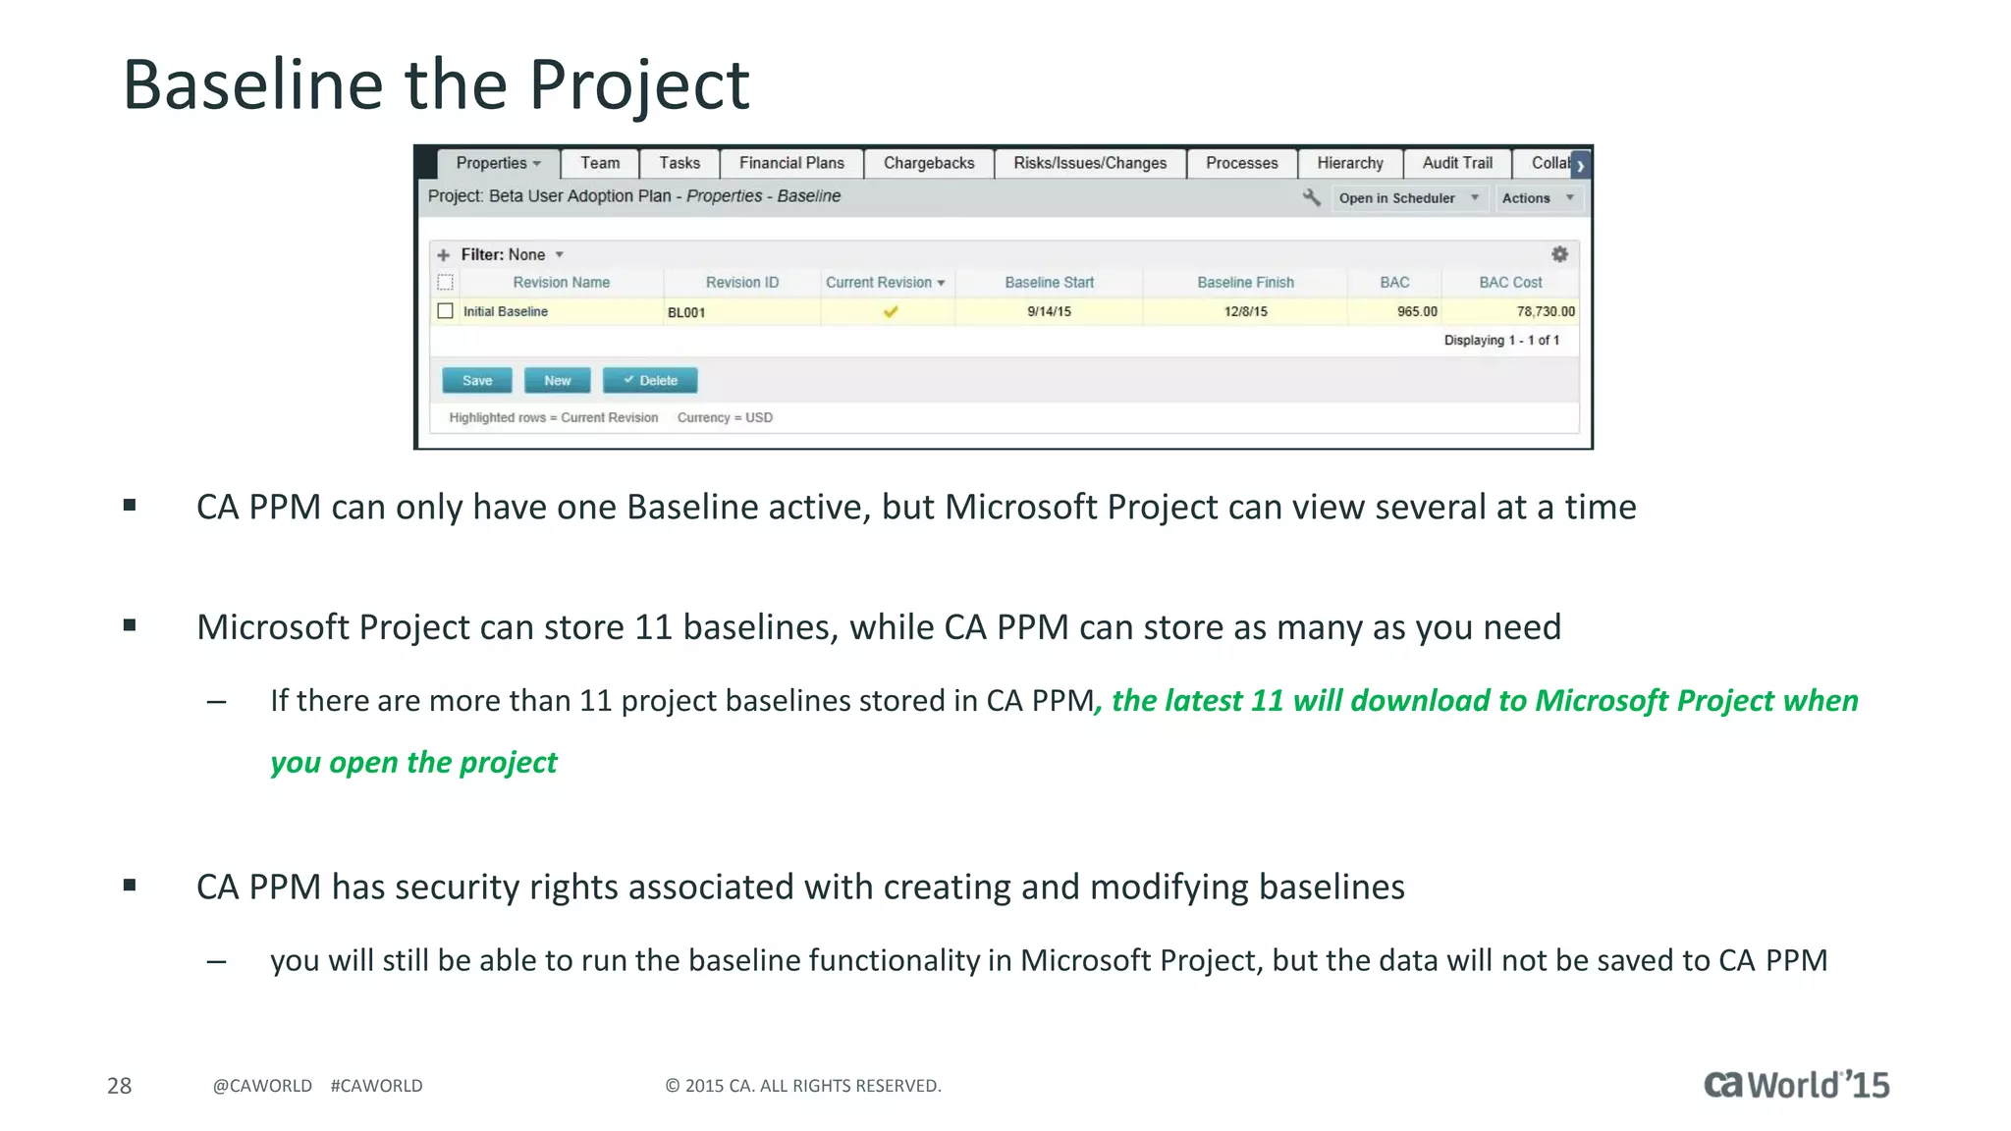Open the wrench configure icon
Screen dimensions: 2011x1131
coord(1311,197)
